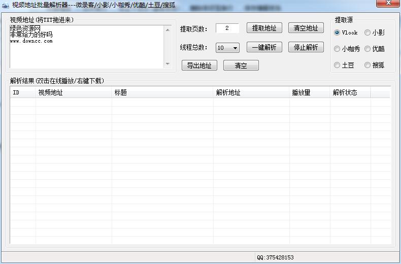Start parsing with 一键解析 button
401x264 pixels.
tap(264, 47)
